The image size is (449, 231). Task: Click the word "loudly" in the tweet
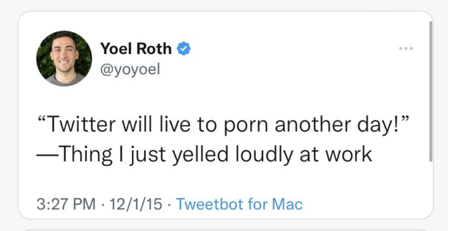coord(264,155)
